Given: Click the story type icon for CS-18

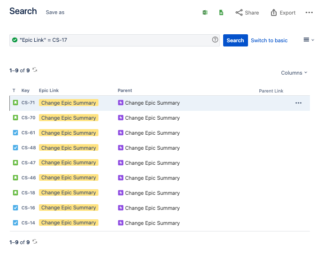Looking at the screenshot, I should [x=15, y=192].
